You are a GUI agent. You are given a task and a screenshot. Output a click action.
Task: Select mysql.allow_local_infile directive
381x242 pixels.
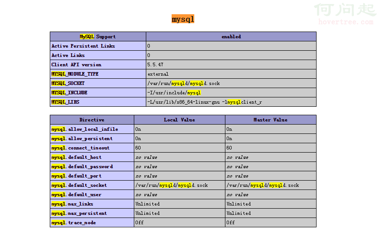[x=85, y=129]
